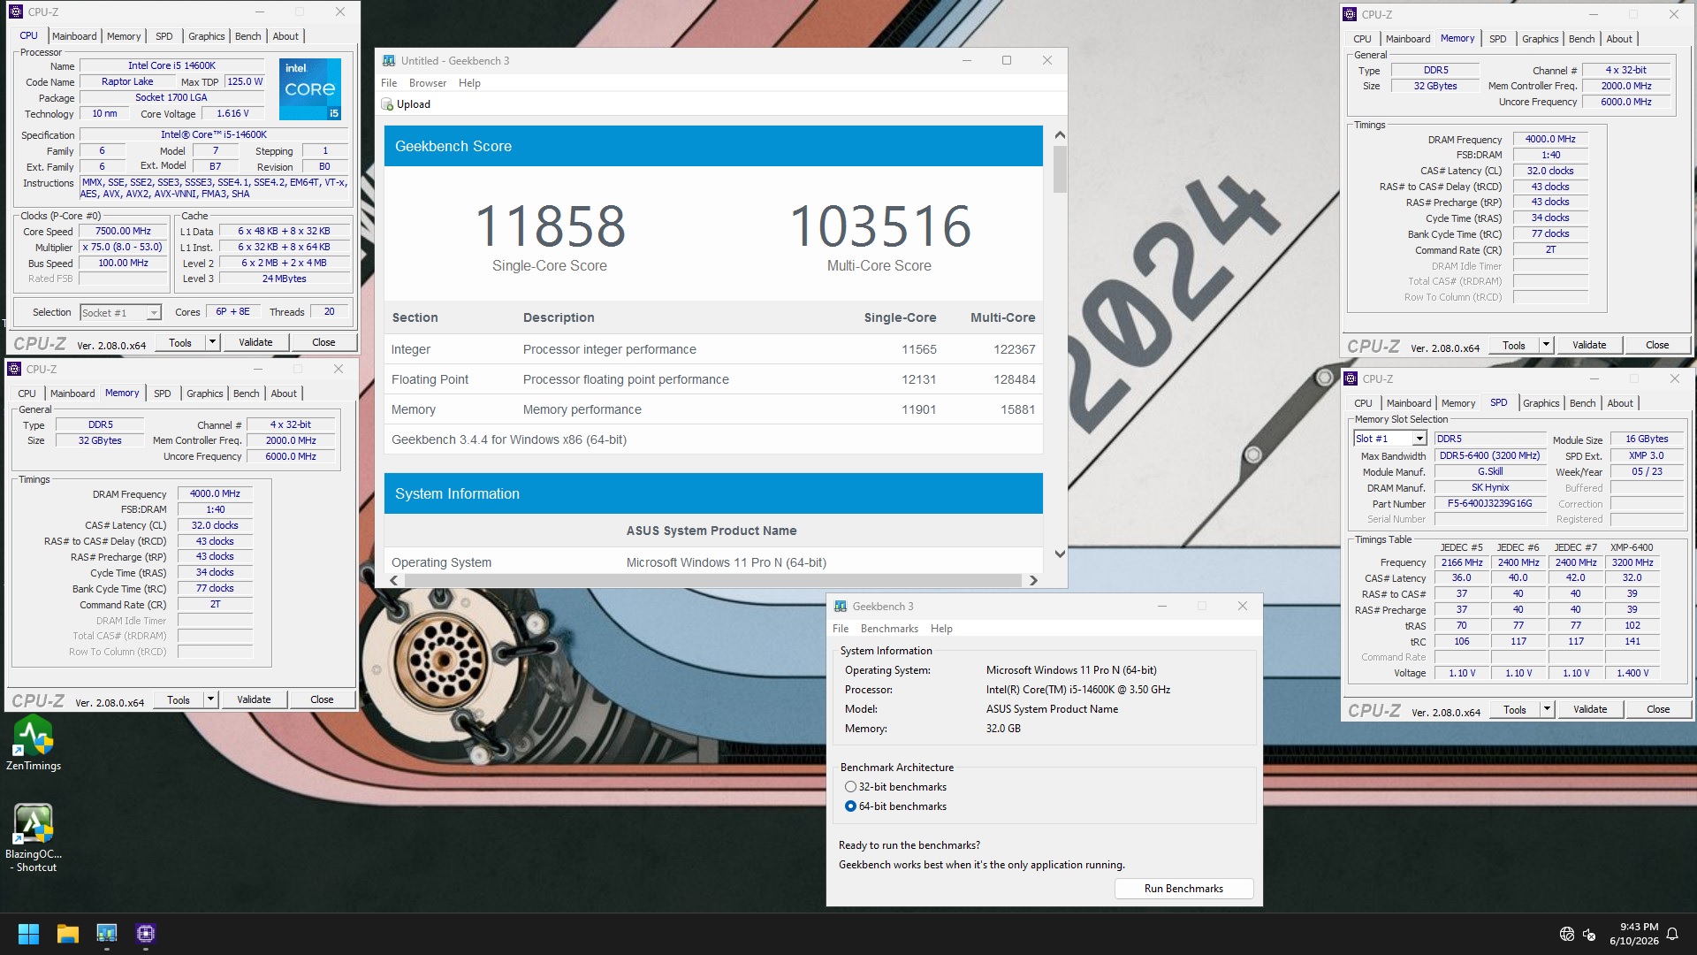Open File Explorer from taskbar

coord(68,934)
